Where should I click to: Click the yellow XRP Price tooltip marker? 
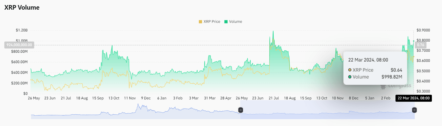point(350,70)
